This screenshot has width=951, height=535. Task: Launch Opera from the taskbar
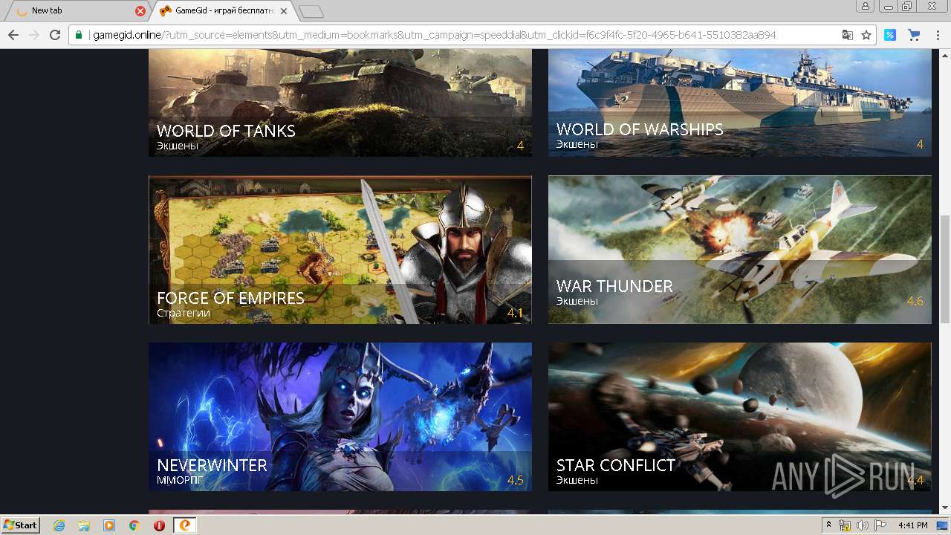click(159, 525)
